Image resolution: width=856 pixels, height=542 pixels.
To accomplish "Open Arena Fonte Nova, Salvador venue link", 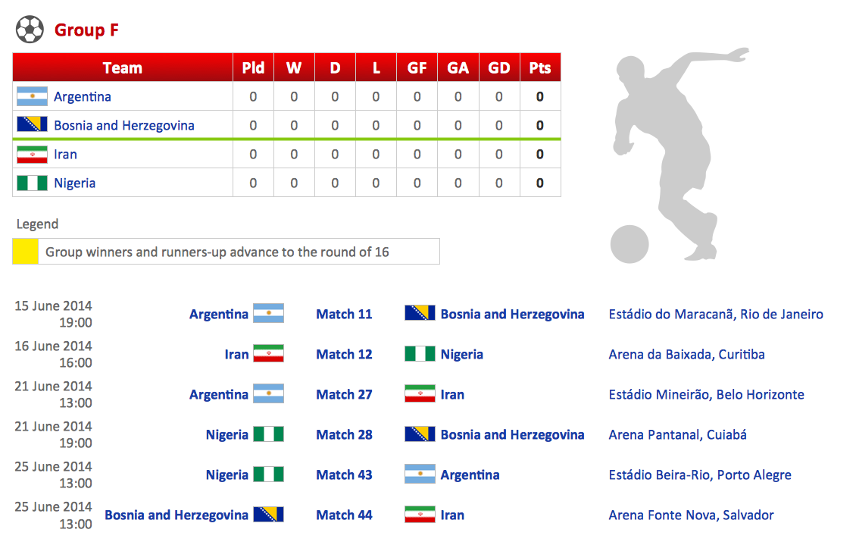I will (x=691, y=515).
